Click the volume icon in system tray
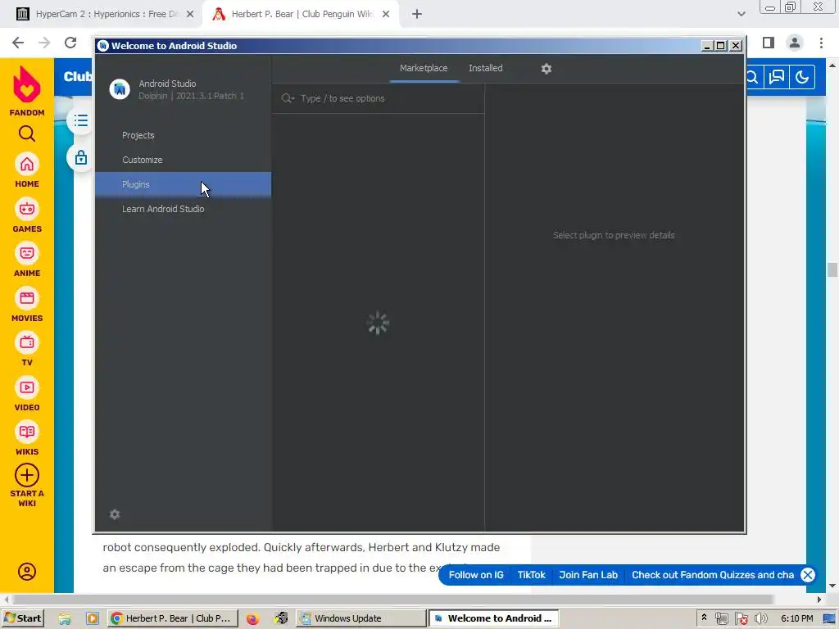Viewport: 839px width, 629px height. [760, 618]
